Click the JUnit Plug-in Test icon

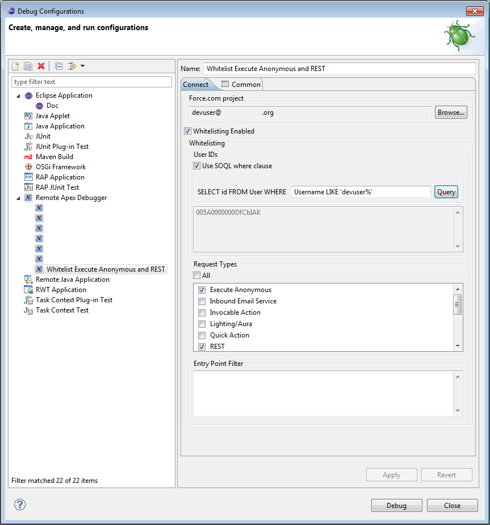click(28, 147)
